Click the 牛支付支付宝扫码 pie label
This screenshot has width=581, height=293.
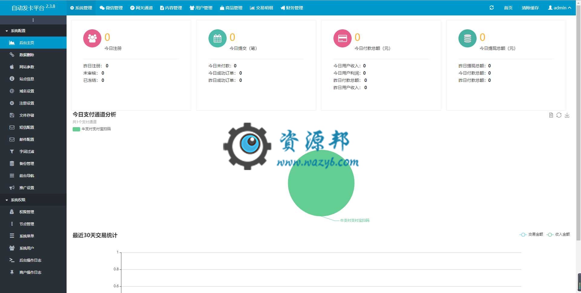click(x=355, y=221)
